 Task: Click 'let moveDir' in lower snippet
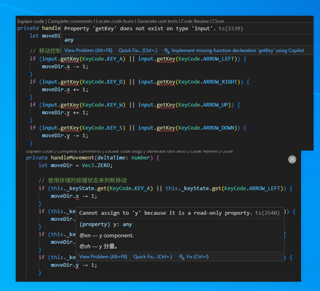click(x=55, y=165)
